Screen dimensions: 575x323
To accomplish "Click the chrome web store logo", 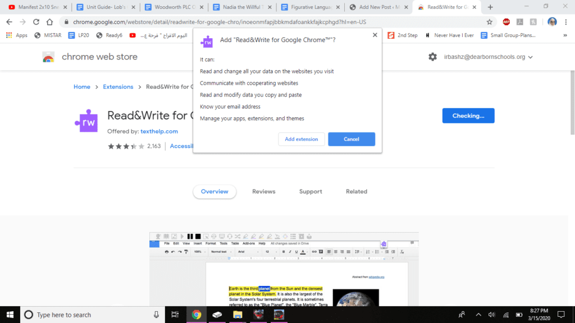I will (48, 57).
